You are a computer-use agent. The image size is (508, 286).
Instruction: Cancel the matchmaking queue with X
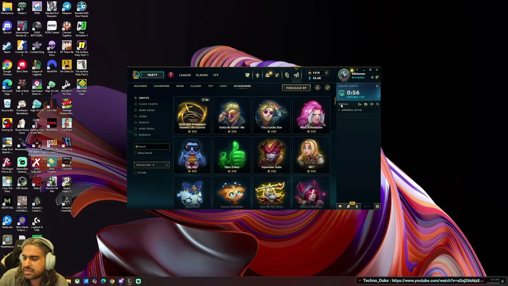point(377,86)
